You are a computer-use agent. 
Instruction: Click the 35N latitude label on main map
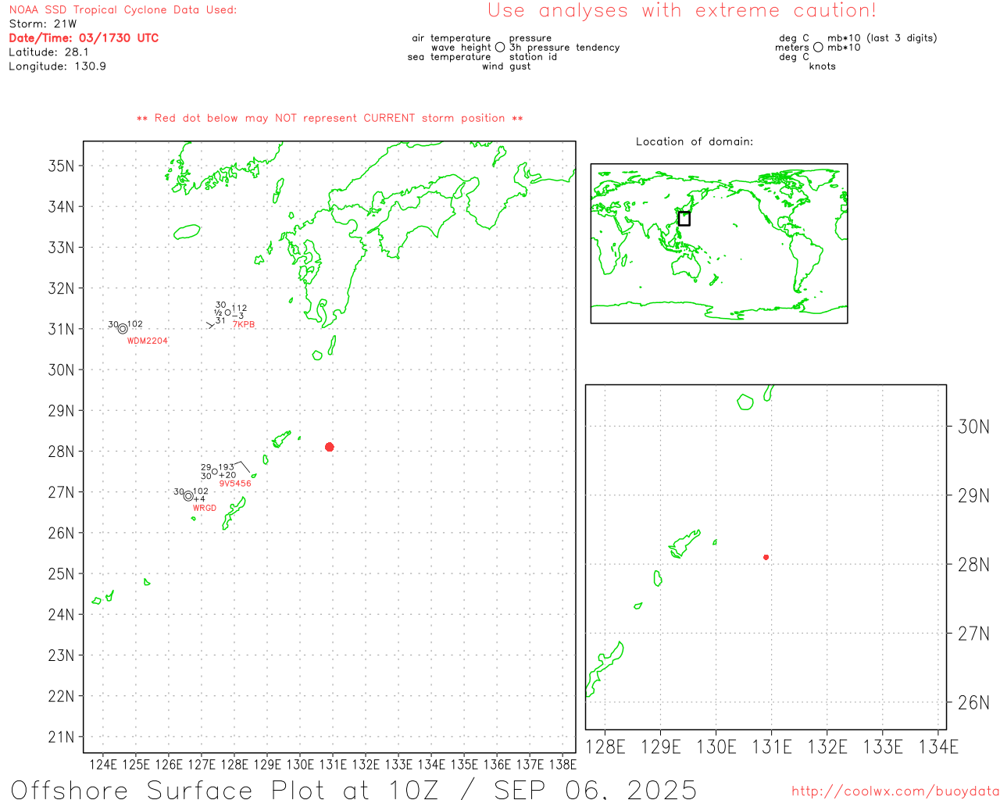61,166
